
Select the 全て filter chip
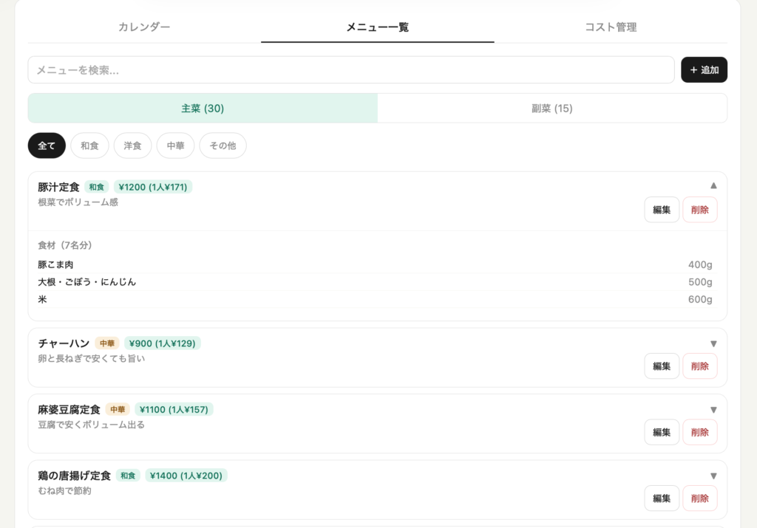[47, 145]
